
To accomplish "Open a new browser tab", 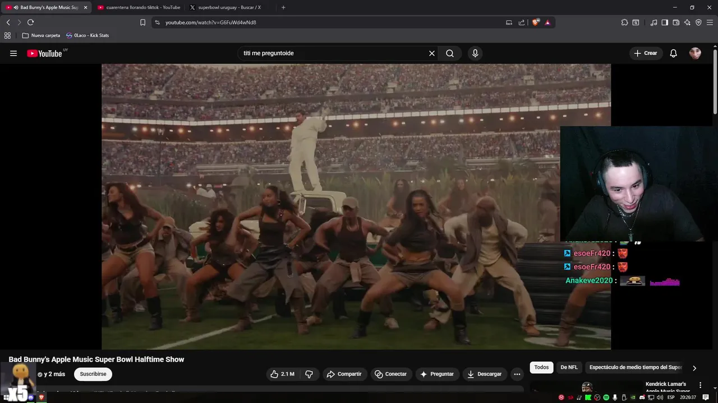I will pyautogui.click(x=283, y=7).
